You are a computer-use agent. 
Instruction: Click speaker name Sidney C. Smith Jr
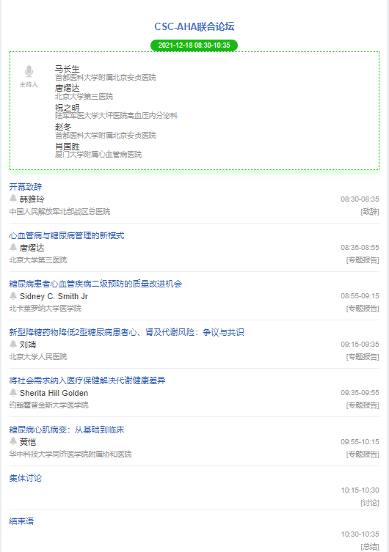click(54, 296)
